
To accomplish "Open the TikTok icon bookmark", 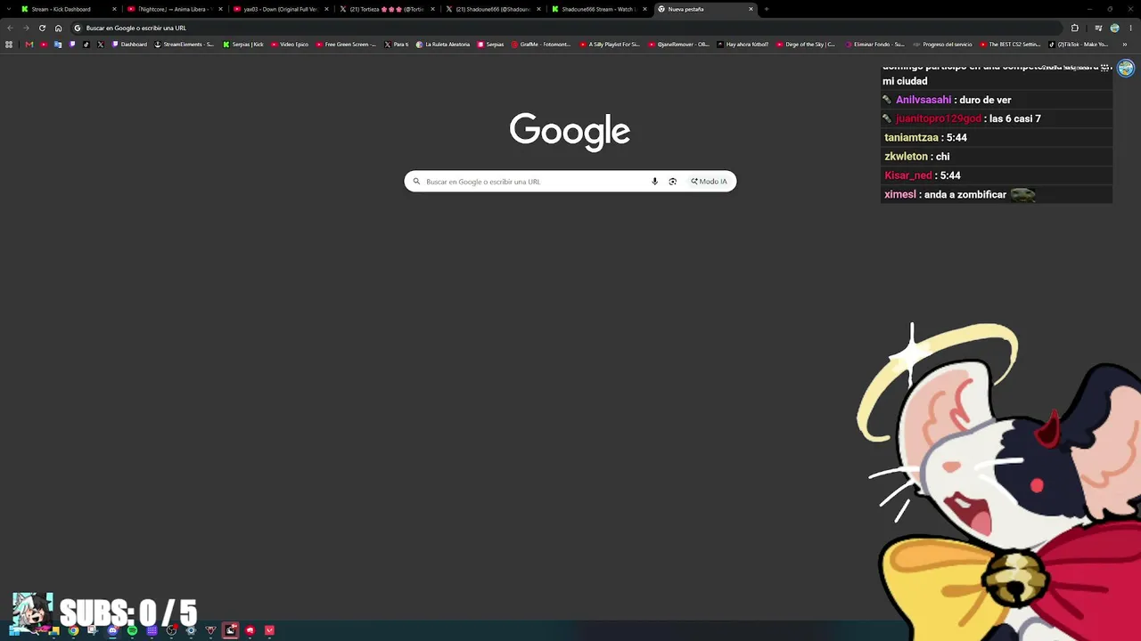I will [86, 45].
